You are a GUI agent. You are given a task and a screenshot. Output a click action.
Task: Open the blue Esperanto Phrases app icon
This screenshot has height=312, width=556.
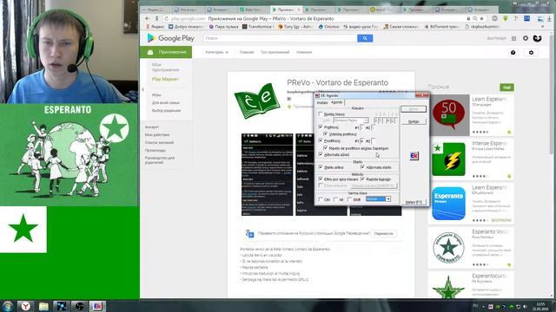pos(448,204)
